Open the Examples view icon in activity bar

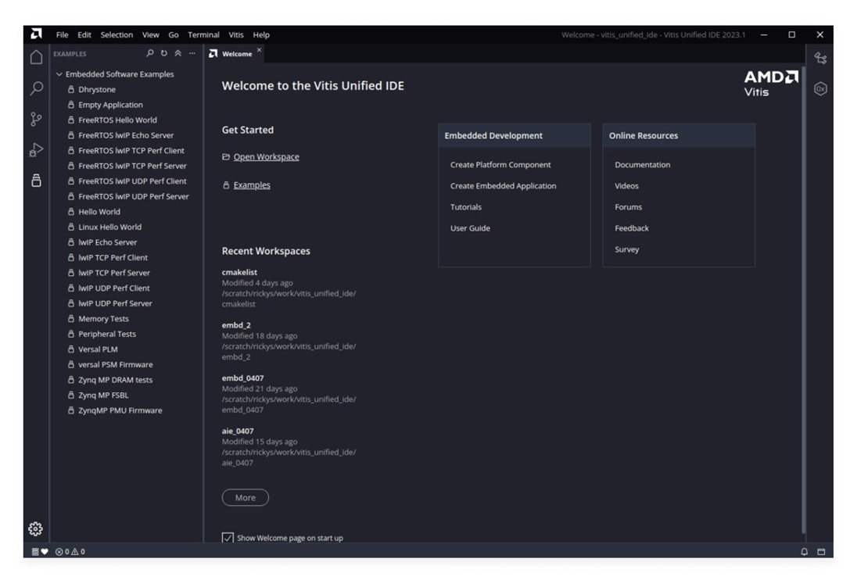tap(36, 181)
